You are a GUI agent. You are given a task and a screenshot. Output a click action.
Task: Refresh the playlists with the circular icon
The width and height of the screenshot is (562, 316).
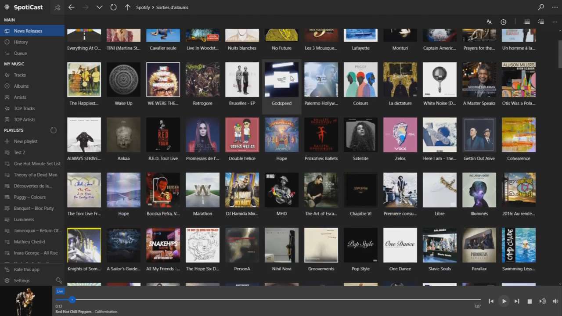54,130
